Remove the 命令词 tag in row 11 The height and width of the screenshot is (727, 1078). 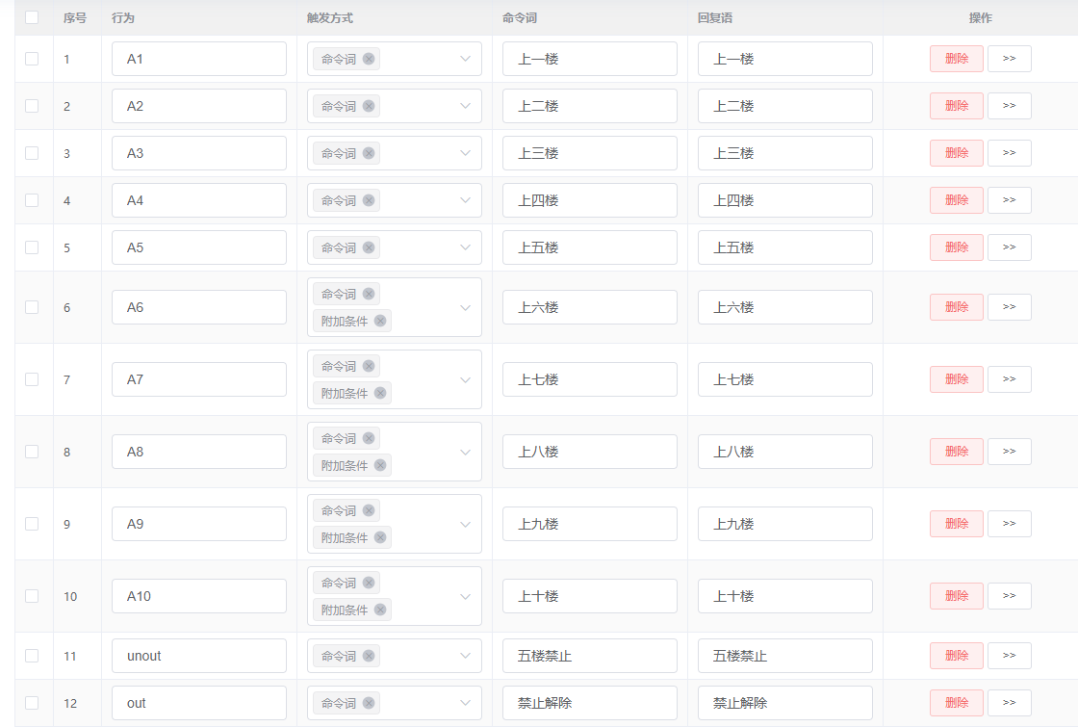point(369,656)
